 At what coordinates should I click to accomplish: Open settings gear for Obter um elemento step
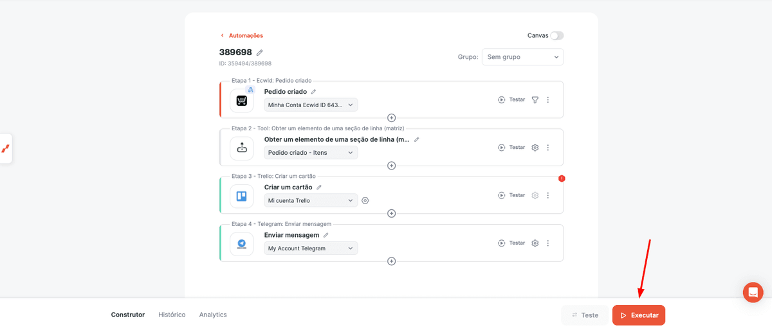[x=535, y=148]
